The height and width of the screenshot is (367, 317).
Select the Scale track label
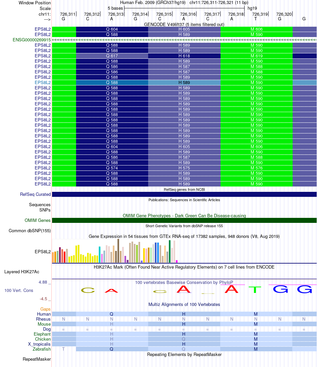(x=45, y=8)
